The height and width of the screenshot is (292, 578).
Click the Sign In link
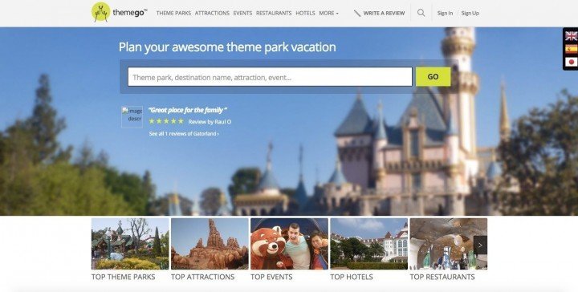(445, 14)
